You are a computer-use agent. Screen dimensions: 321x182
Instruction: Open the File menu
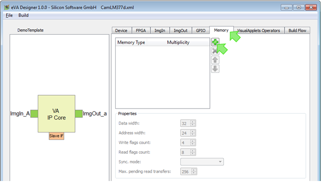point(9,15)
